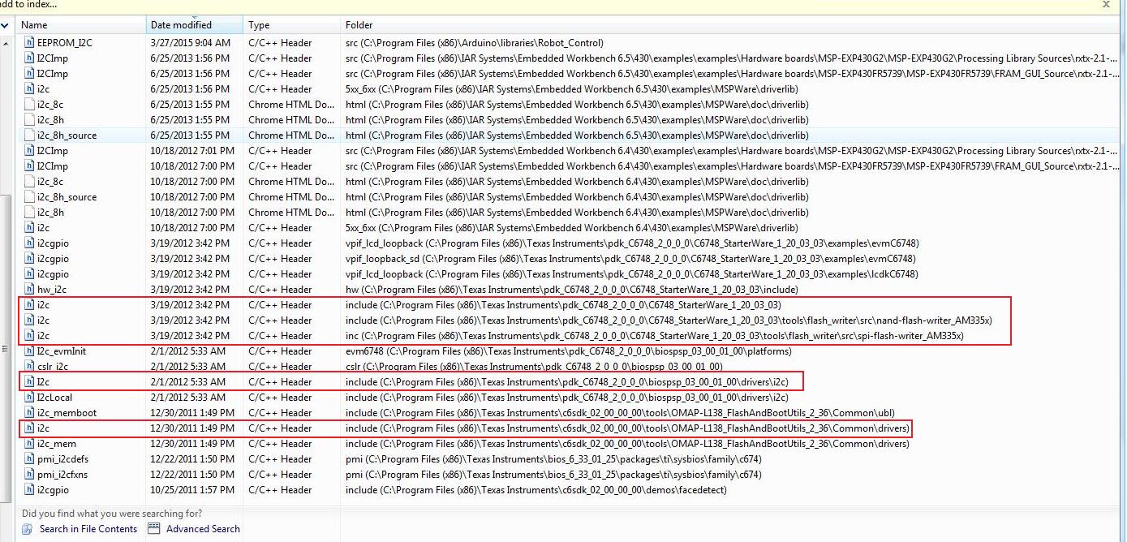1127x542 pixels.
Task: Click C/C++ Header type in the I2cLocal row
Action: [x=280, y=397]
